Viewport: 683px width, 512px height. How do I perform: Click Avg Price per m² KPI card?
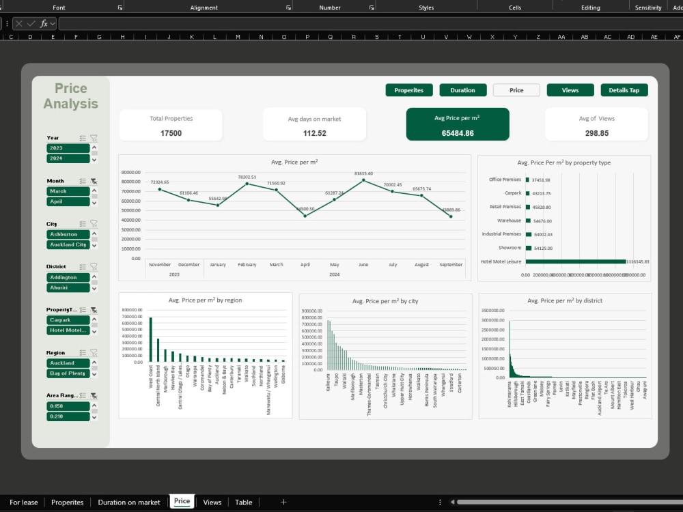point(458,124)
